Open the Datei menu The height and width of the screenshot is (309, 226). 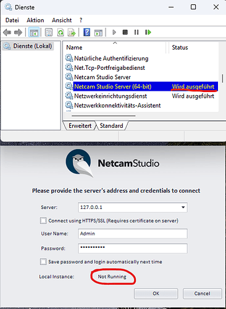point(12,20)
